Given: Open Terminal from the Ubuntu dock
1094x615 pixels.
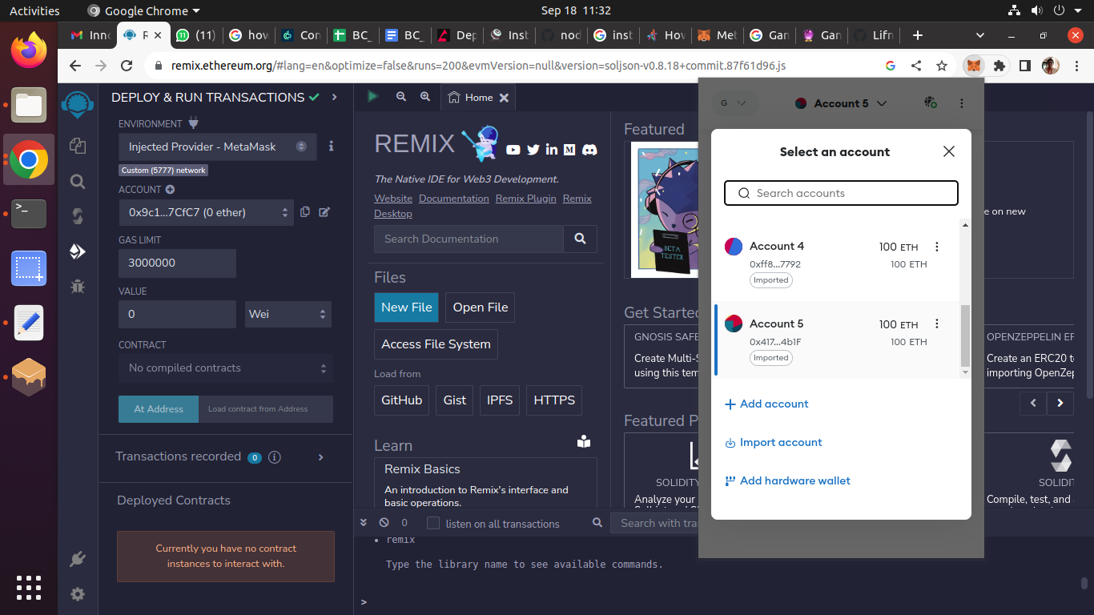Looking at the screenshot, I should coord(29,214).
